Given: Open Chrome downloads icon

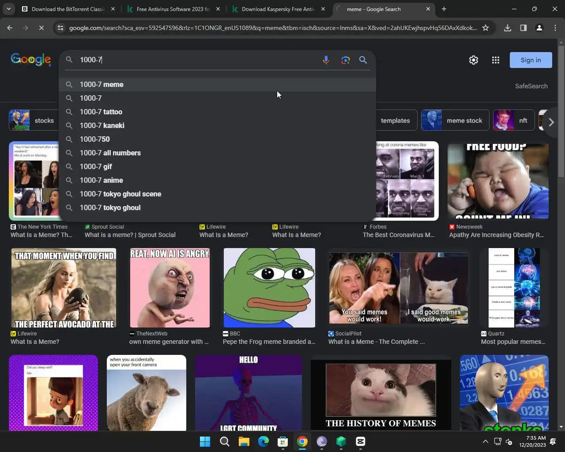Looking at the screenshot, I should 508,28.
